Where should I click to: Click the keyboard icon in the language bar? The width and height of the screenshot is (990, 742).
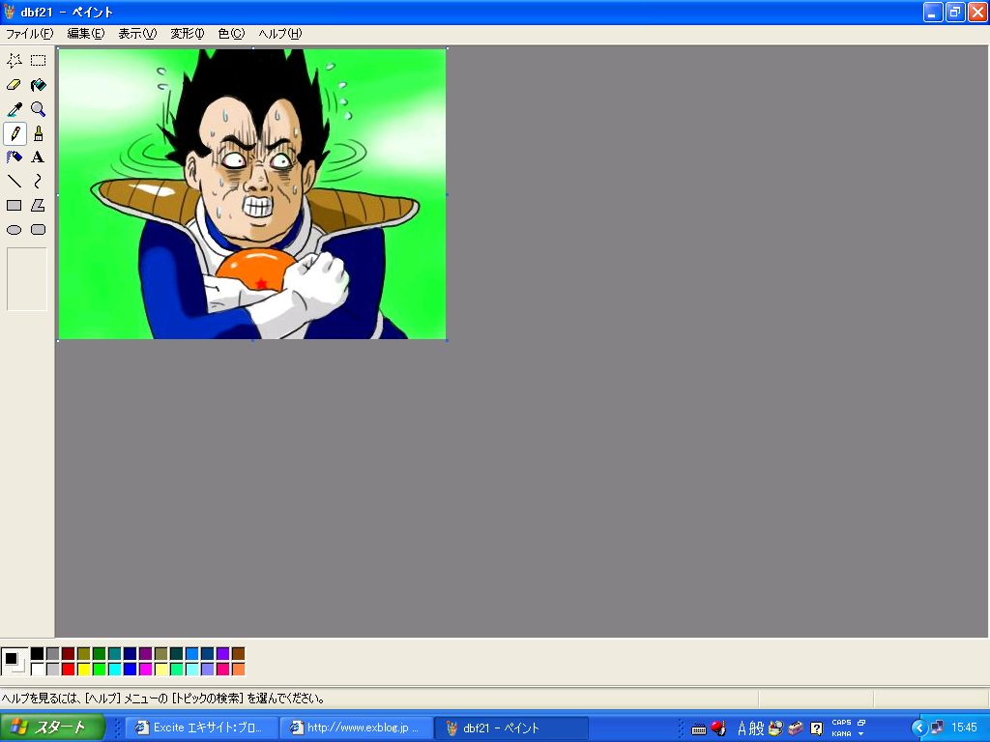pyautogui.click(x=699, y=729)
